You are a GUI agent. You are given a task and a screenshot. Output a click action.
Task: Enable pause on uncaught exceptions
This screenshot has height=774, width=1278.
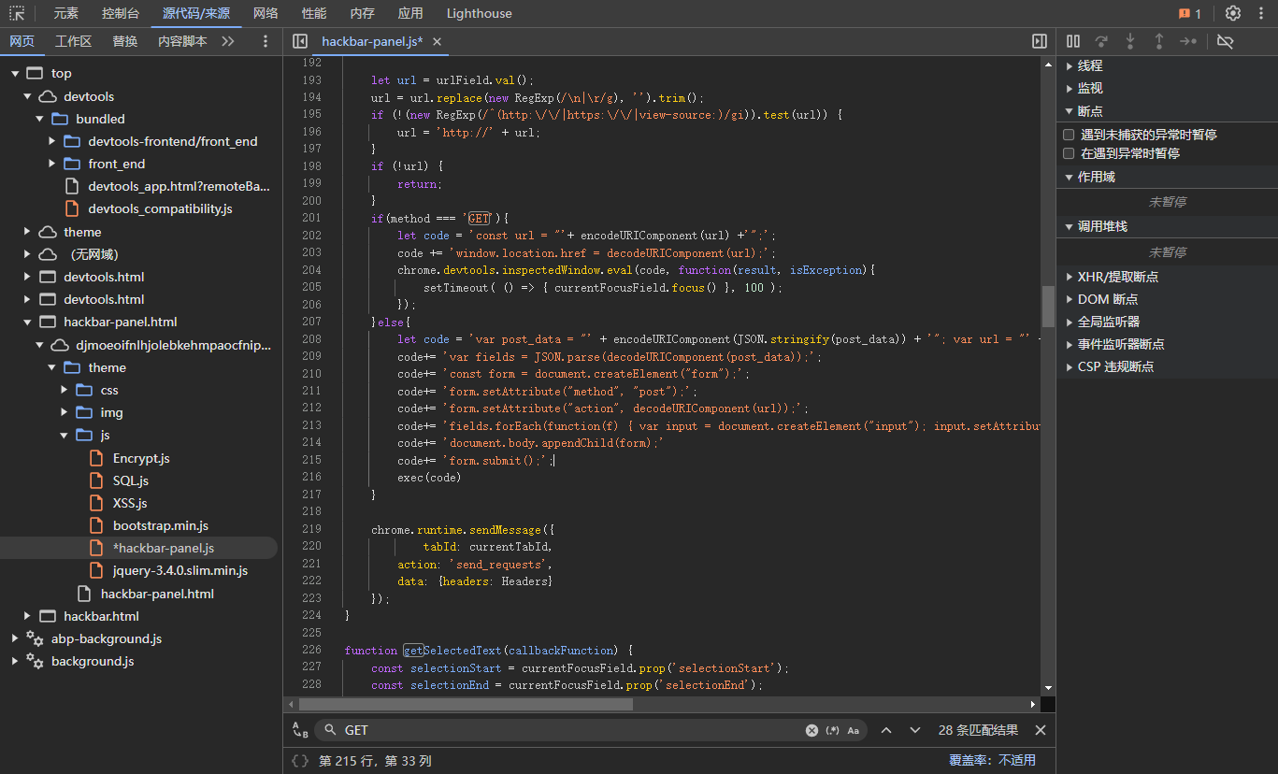[1069, 135]
